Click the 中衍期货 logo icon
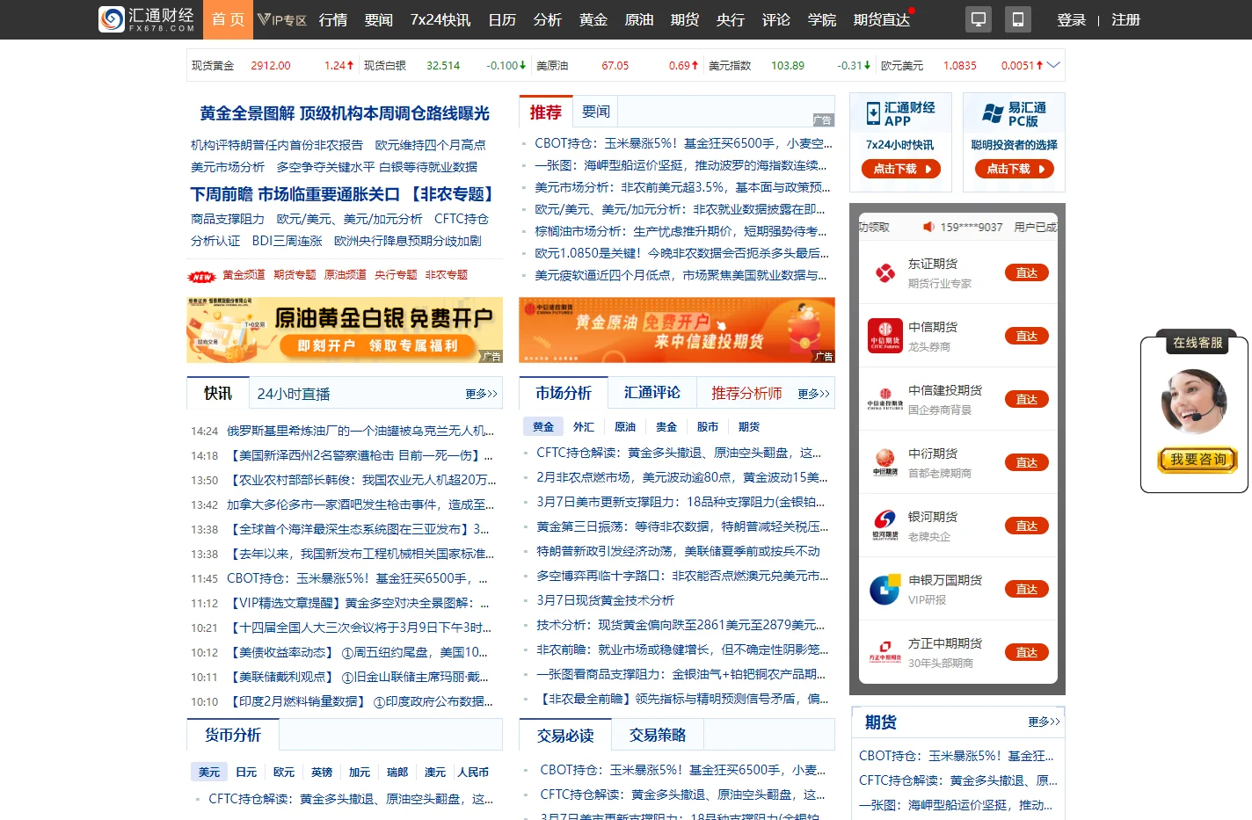Viewport: 1252px width, 820px height. 885,462
